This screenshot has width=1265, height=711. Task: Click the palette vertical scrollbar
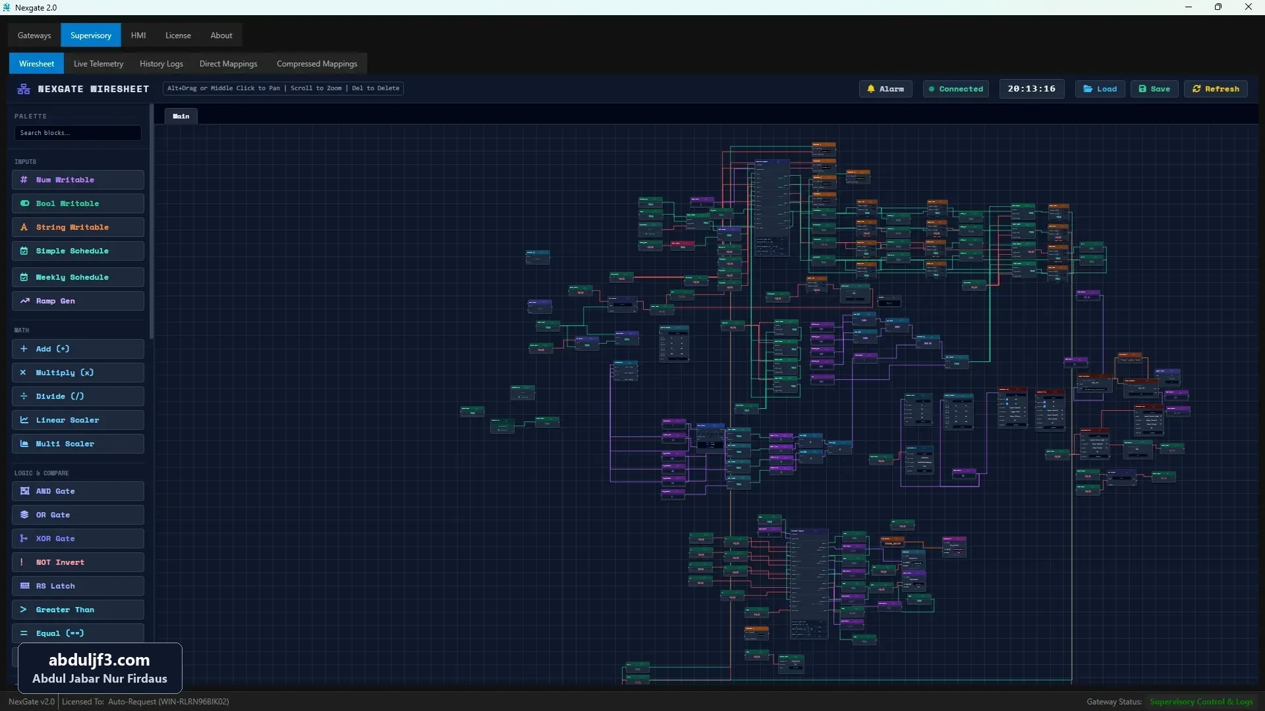[152, 221]
